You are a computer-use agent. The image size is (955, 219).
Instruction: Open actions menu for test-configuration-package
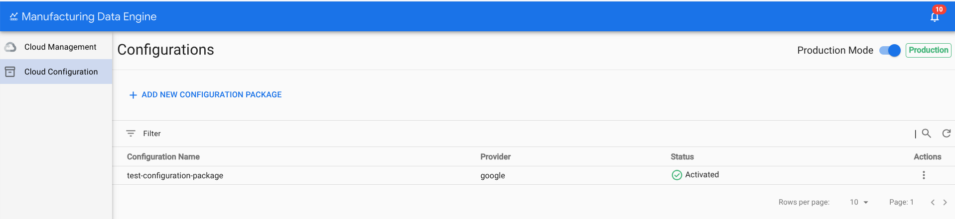click(x=924, y=175)
